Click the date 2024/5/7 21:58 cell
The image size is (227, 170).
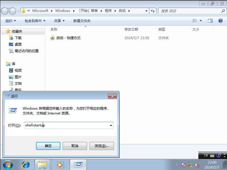point(137,38)
